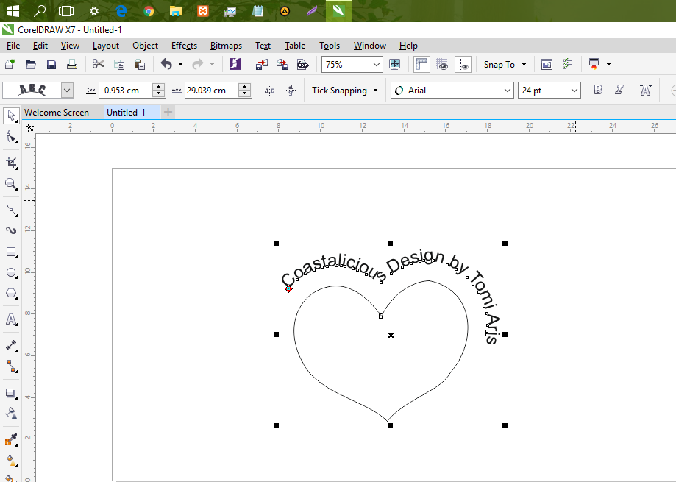Select the Polygon tool
The height and width of the screenshot is (482, 676).
[x=10, y=294]
